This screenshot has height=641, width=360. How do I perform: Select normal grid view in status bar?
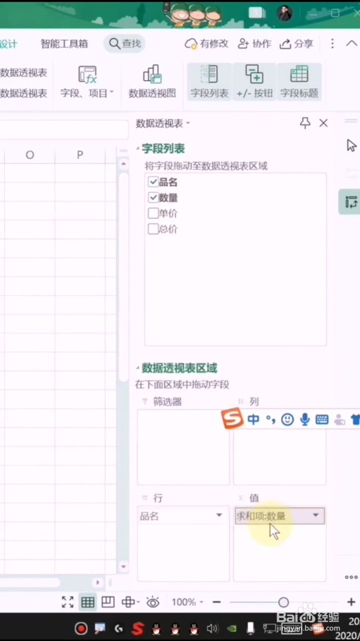[x=88, y=602]
